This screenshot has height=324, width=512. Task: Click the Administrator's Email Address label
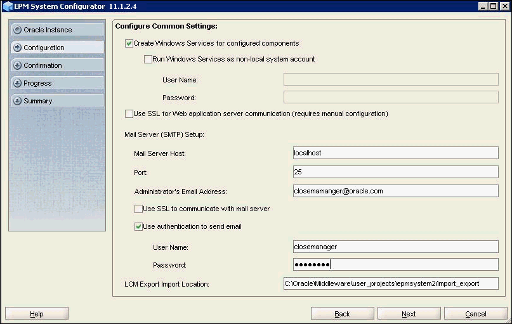[x=180, y=191]
